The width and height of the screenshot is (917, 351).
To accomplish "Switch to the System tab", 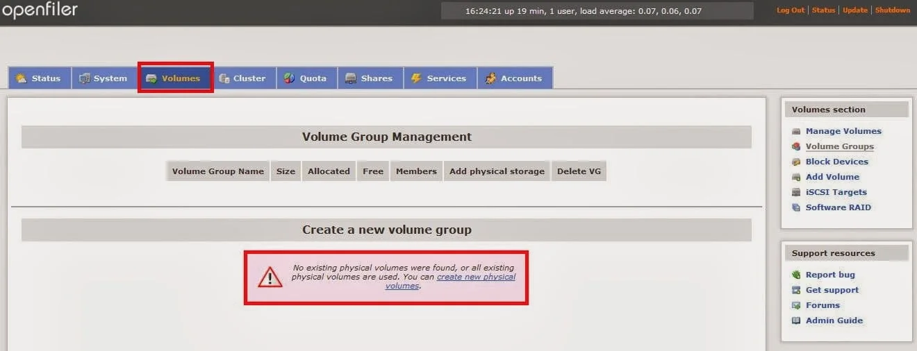I will click(x=104, y=78).
